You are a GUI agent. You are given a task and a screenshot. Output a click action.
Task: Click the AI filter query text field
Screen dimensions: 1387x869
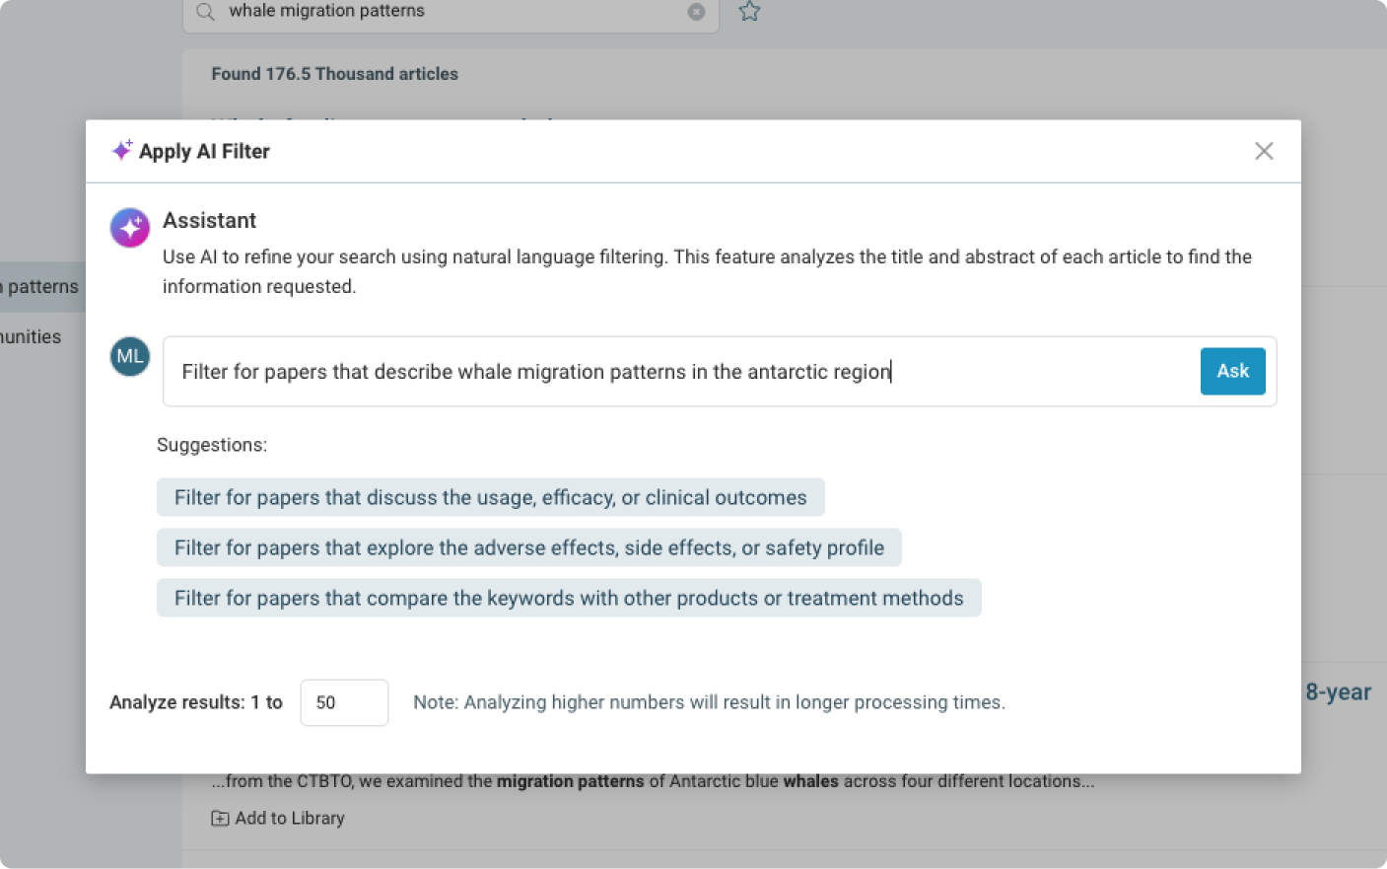point(680,372)
